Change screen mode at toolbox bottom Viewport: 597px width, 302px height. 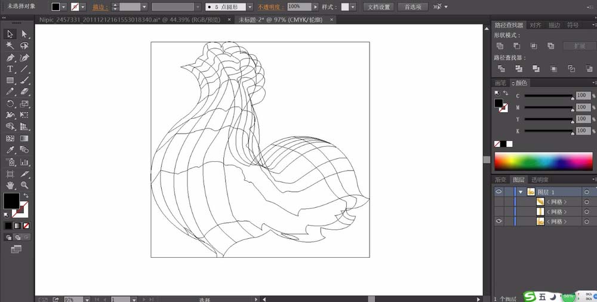tap(16, 249)
